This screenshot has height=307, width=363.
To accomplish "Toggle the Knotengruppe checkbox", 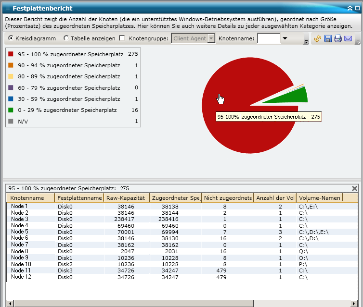I will (122, 38).
